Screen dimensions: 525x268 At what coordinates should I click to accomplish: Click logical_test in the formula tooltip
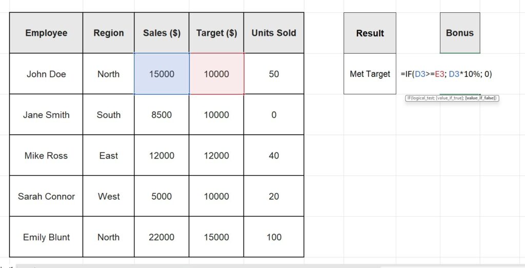425,98
